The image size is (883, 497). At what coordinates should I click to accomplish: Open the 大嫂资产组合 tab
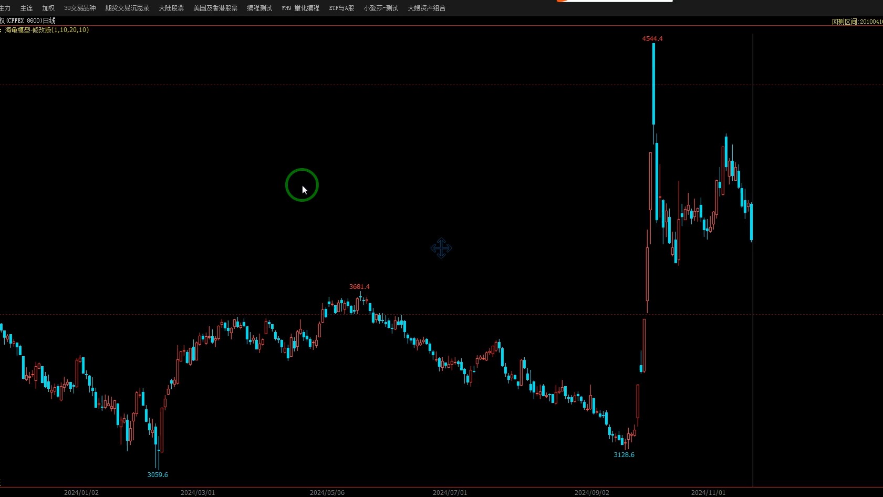tap(427, 8)
